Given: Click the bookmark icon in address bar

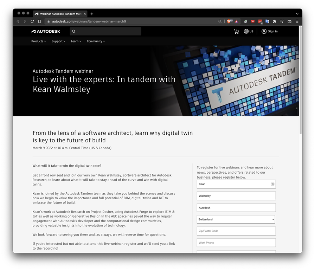Looking at the screenshot, I should [x=39, y=21].
